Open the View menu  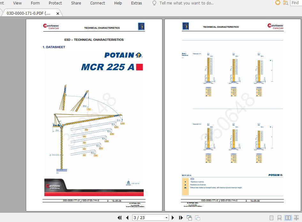17,3
